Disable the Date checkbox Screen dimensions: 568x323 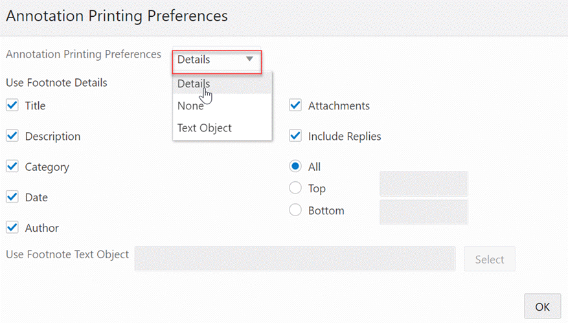click(12, 197)
